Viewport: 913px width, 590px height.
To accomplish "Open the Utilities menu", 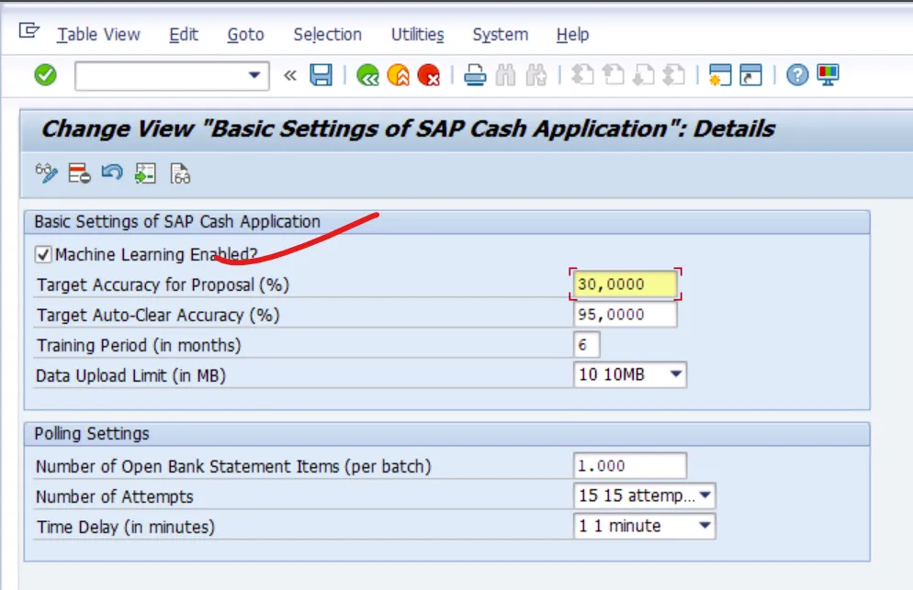I will tap(418, 35).
